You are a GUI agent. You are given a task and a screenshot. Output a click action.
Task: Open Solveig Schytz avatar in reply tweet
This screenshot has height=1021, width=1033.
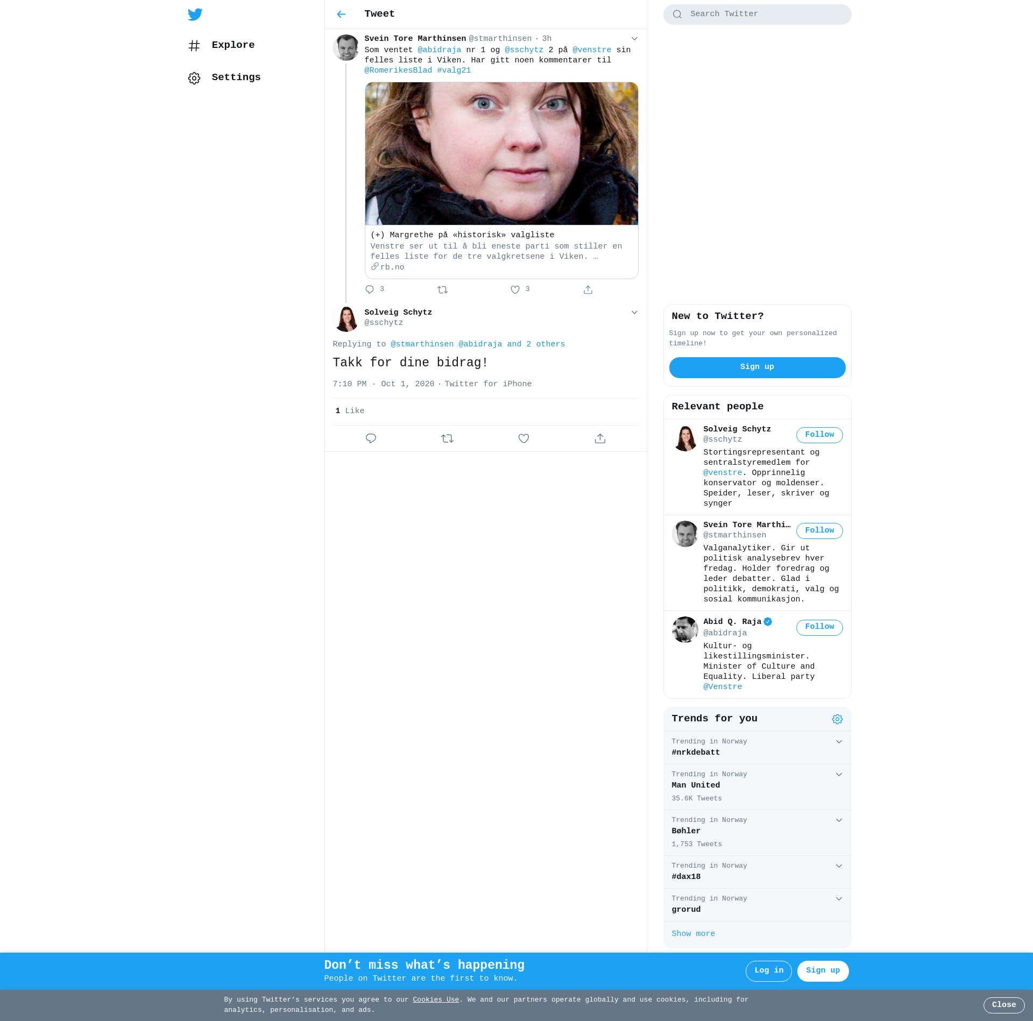(x=346, y=319)
